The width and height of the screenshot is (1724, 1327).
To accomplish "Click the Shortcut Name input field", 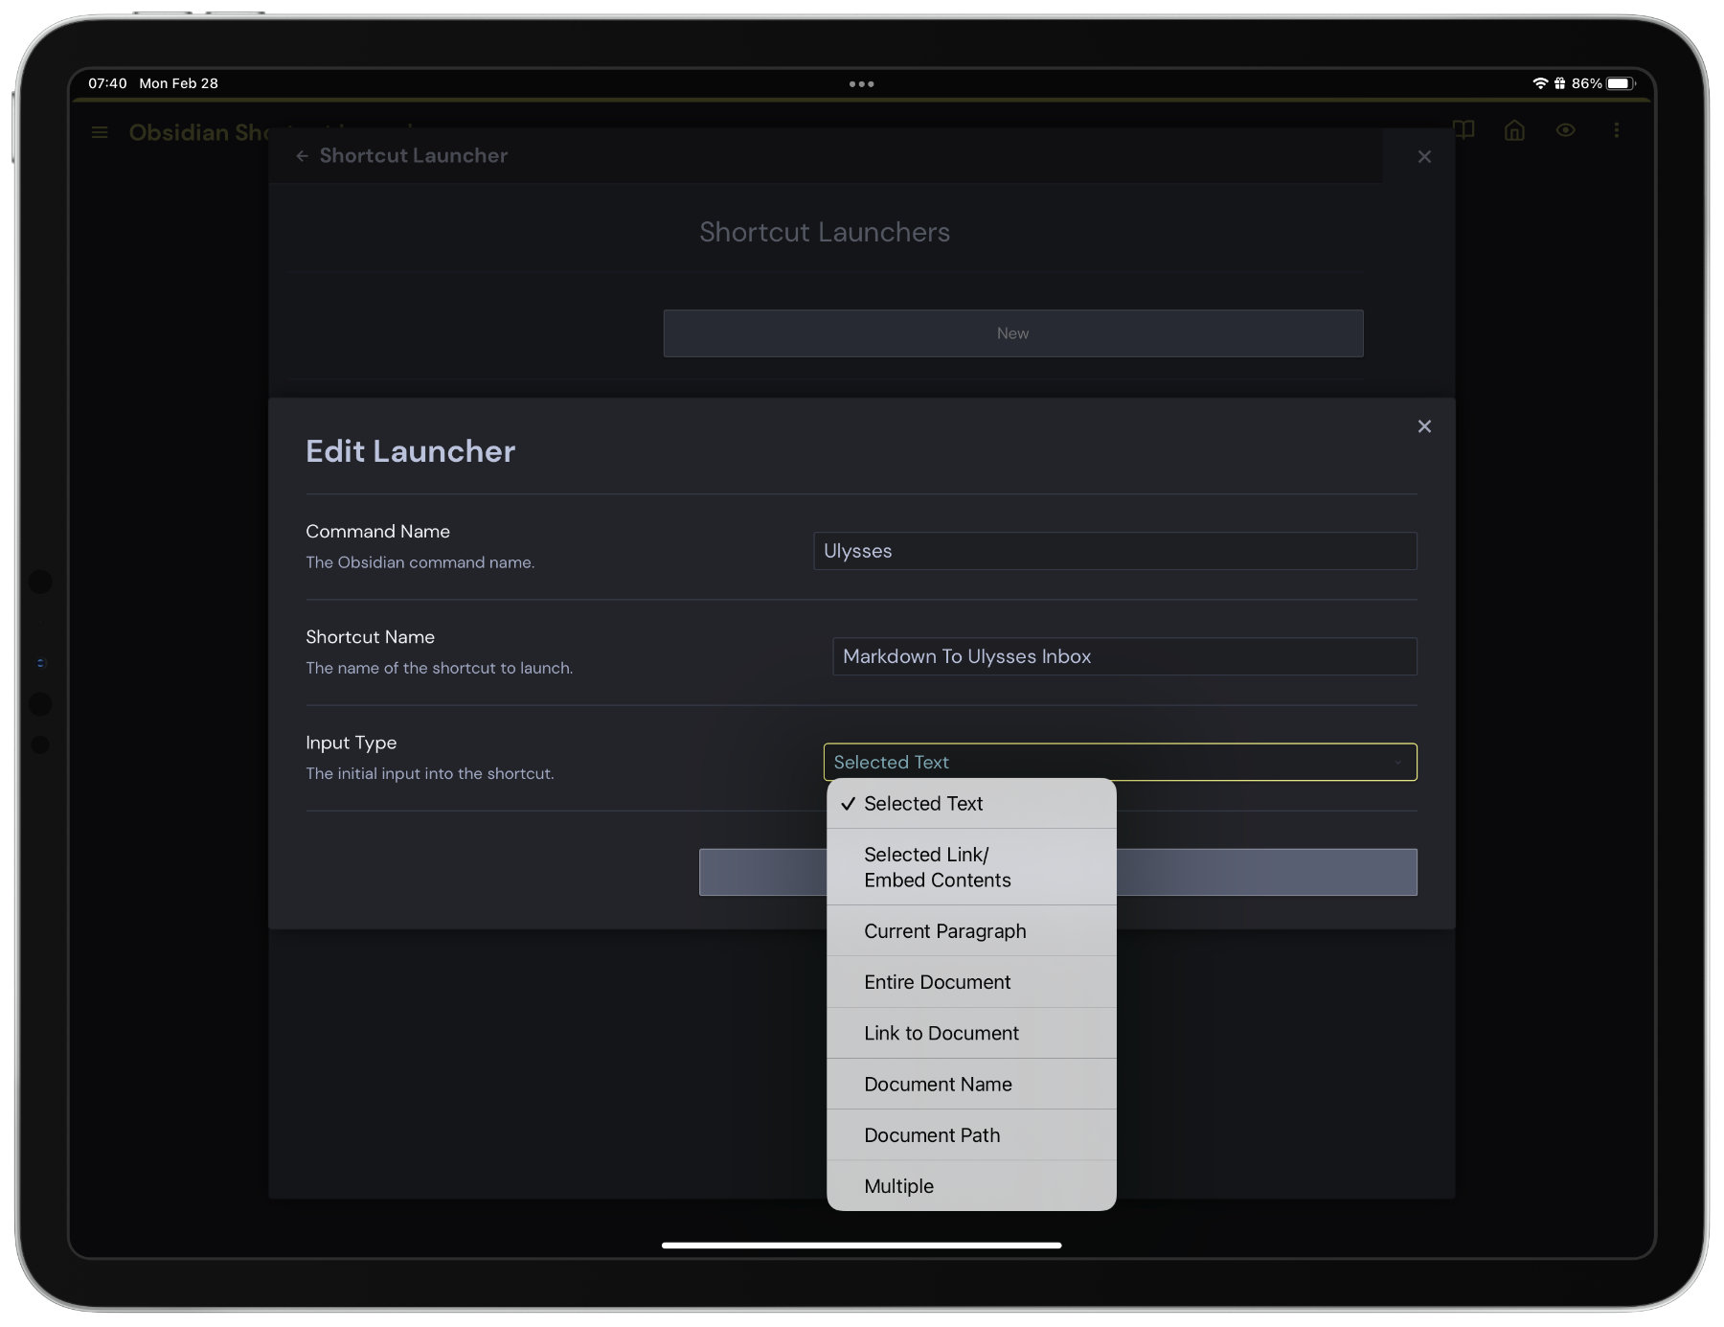I will point(1123,656).
